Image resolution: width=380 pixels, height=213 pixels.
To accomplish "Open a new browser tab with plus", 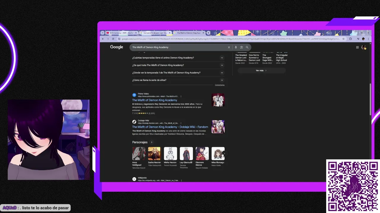I will tap(208, 33).
